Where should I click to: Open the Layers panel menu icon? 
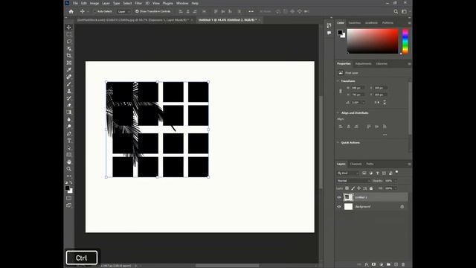pos(409,164)
